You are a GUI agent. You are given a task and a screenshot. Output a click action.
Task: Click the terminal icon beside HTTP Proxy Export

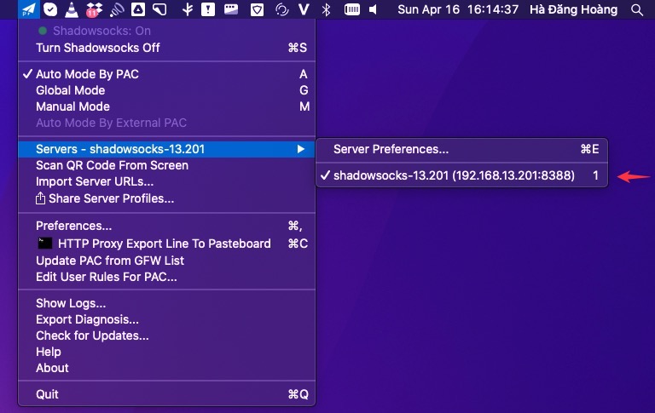click(44, 244)
